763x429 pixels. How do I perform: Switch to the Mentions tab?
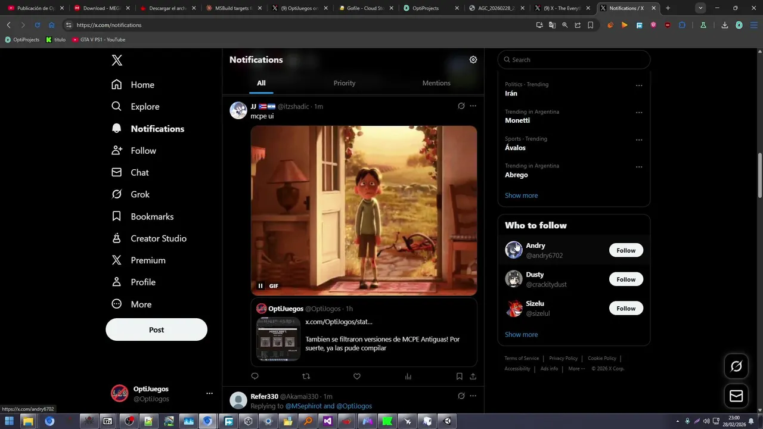(x=436, y=83)
